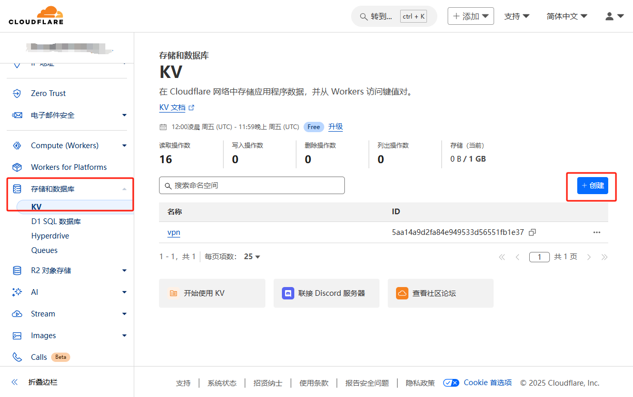Click the Workers for Platforms cube icon
The width and height of the screenshot is (633, 397).
17,167
